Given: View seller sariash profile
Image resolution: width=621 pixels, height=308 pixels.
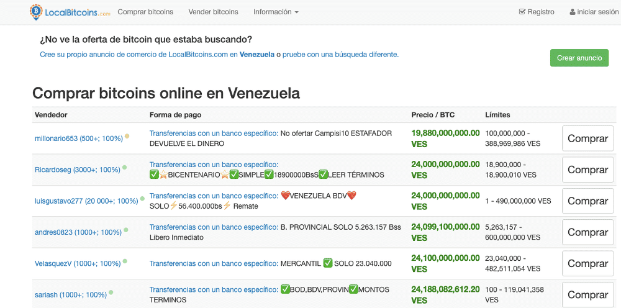Looking at the screenshot, I should 71,295.
